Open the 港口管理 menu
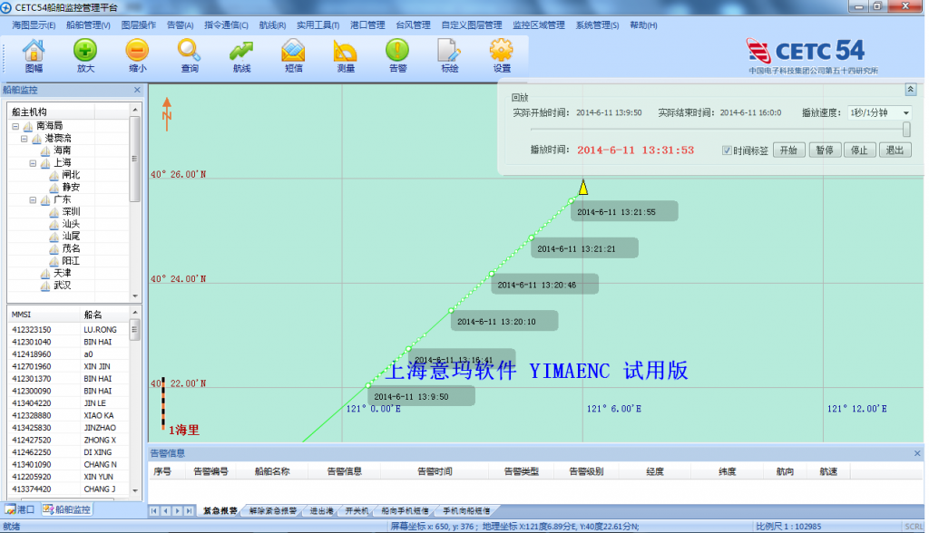Image resolution: width=929 pixels, height=533 pixels. 367,24
